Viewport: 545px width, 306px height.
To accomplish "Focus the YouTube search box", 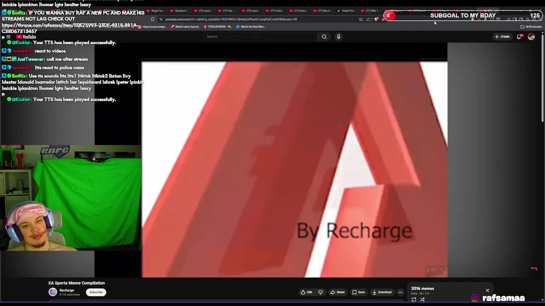I will 261,37.
